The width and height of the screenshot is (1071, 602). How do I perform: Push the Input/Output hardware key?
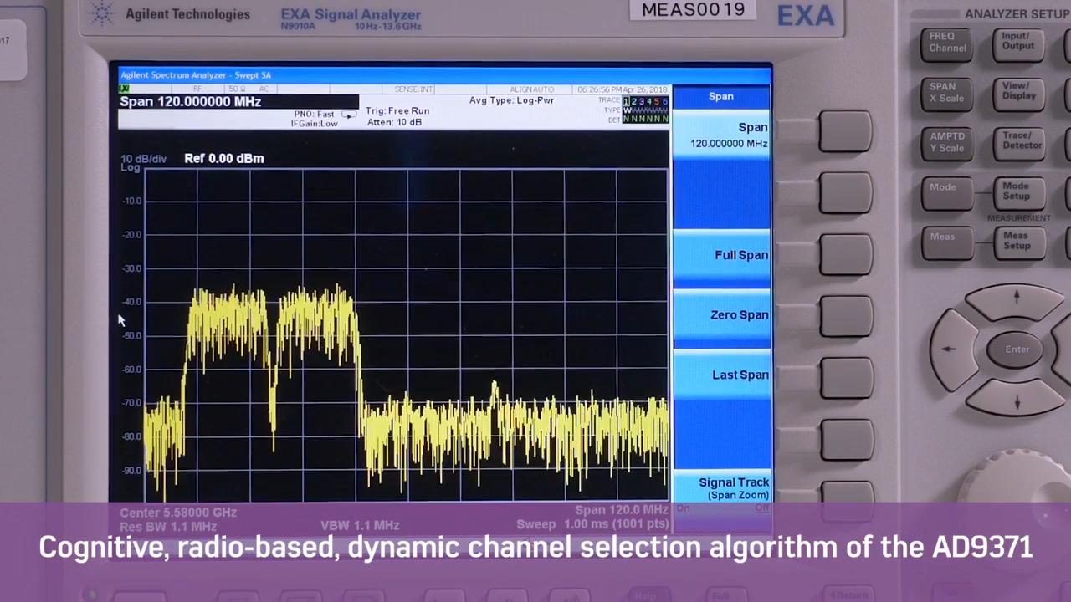1017,43
